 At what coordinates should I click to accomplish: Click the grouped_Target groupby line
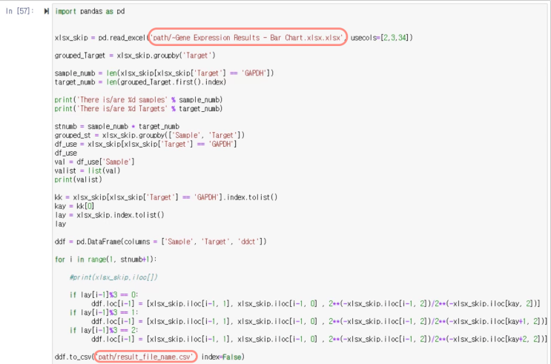pyautogui.click(x=135, y=56)
